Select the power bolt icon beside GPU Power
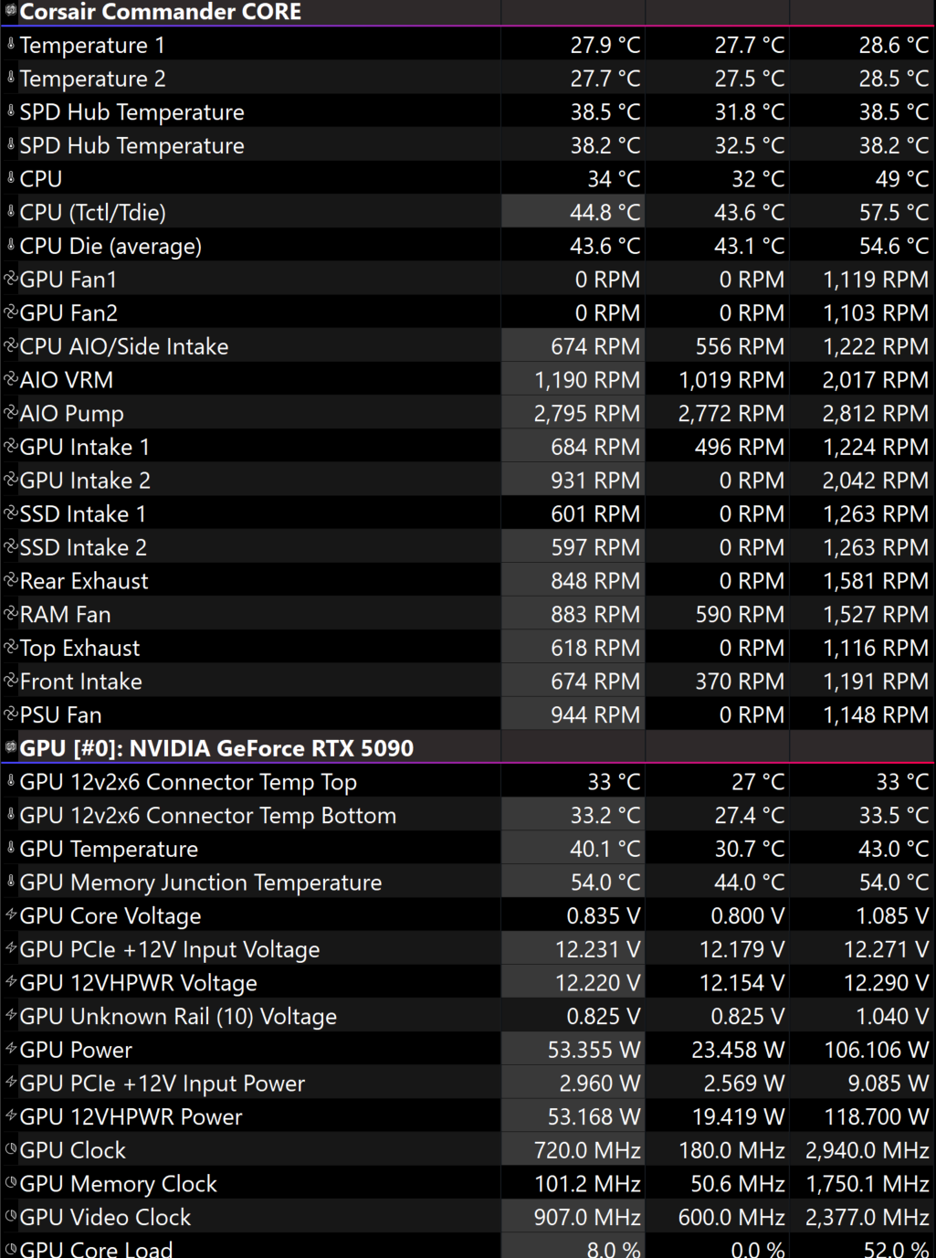The width and height of the screenshot is (936, 1258). 11,1050
